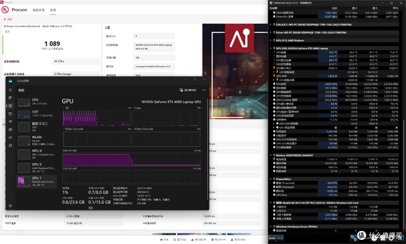The height and width of the screenshot is (244, 406).
Task: Click the export as file button in Procyon
Action: click(198, 239)
